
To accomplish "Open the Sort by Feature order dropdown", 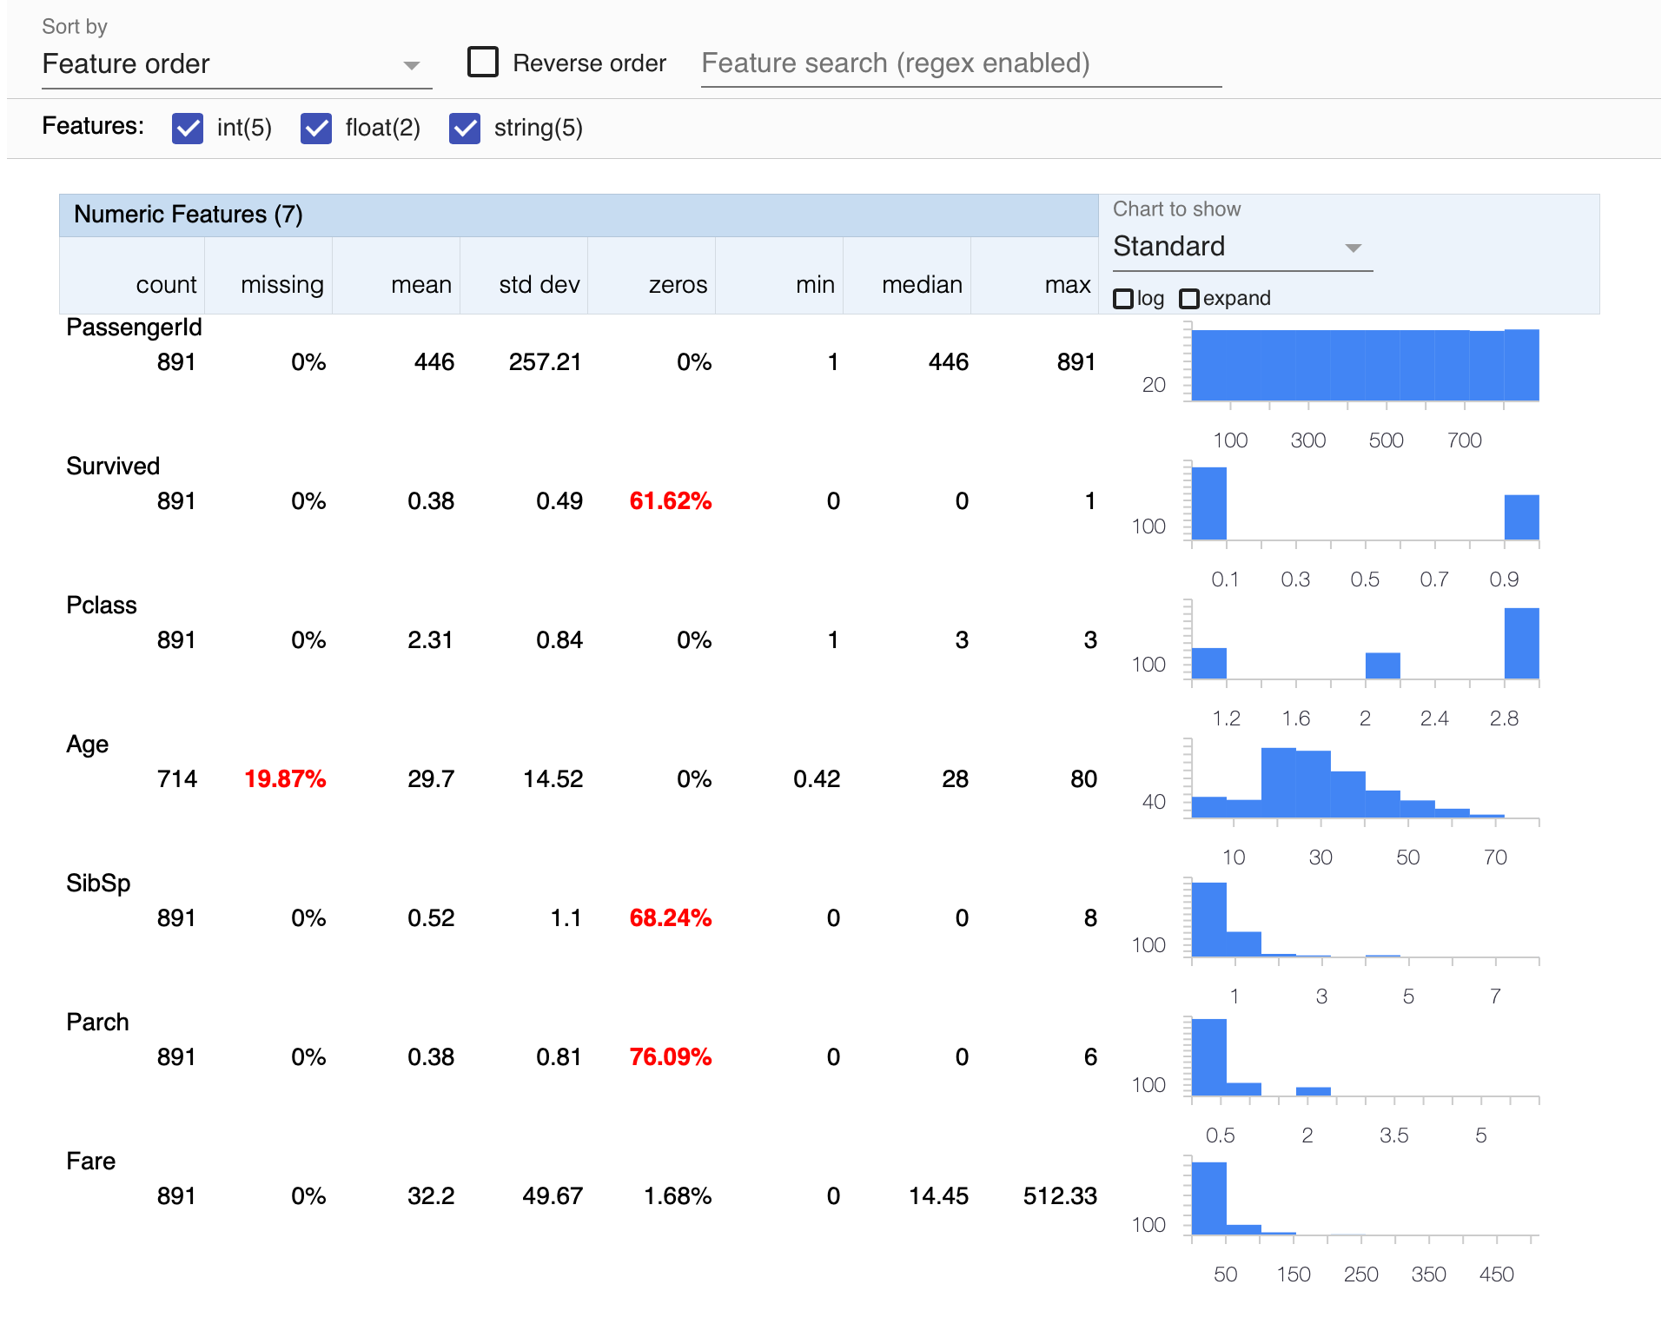I will [x=235, y=64].
